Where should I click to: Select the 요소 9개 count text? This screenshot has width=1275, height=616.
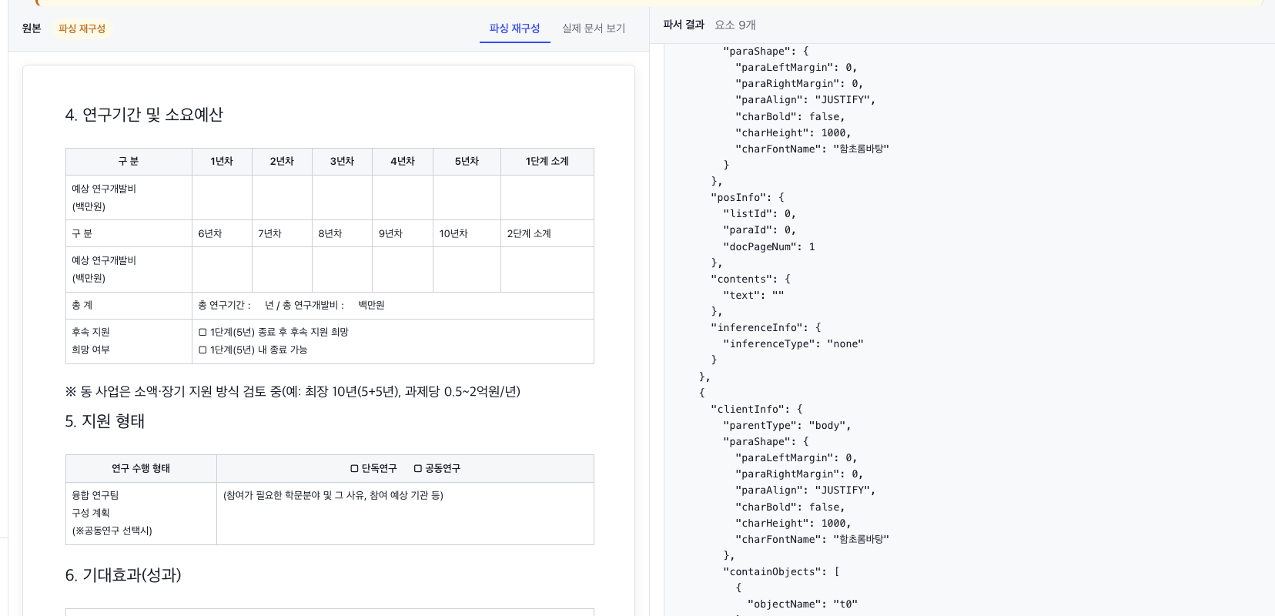(735, 25)
